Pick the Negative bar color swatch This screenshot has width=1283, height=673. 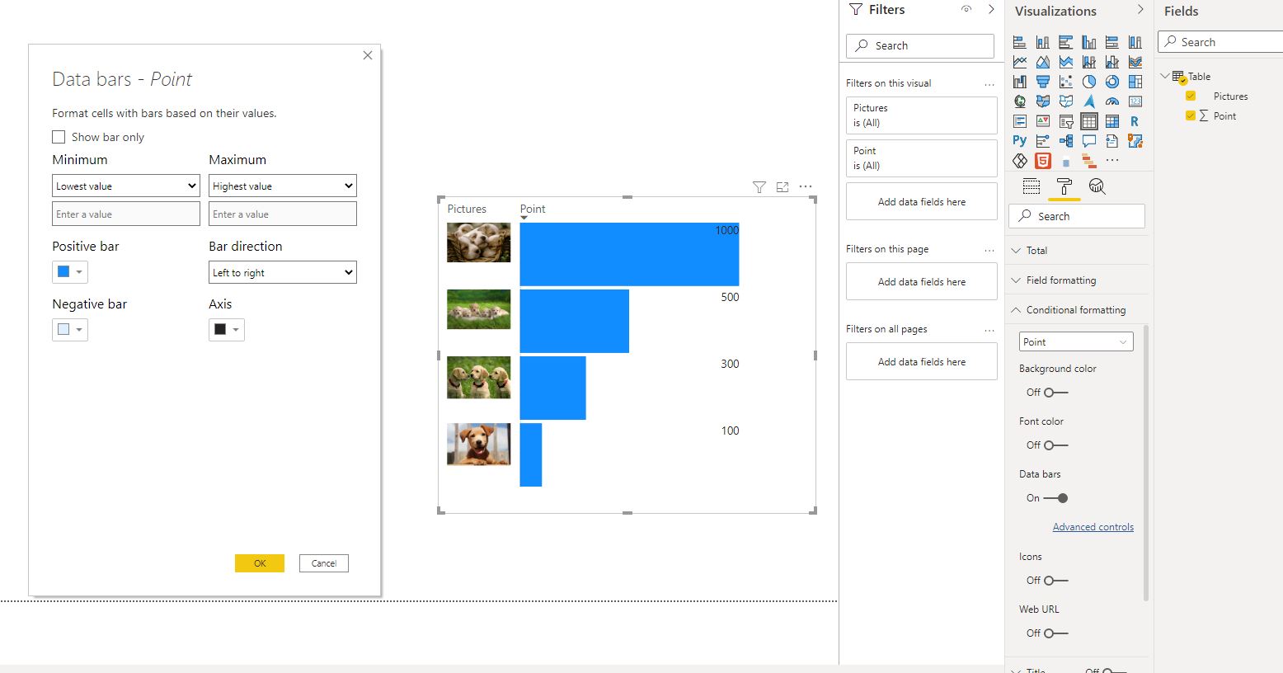[70, 329]
